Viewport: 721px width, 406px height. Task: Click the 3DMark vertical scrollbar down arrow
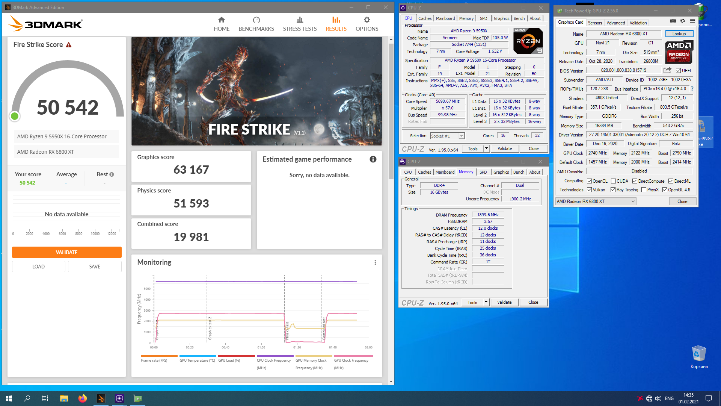pos(391,382)
